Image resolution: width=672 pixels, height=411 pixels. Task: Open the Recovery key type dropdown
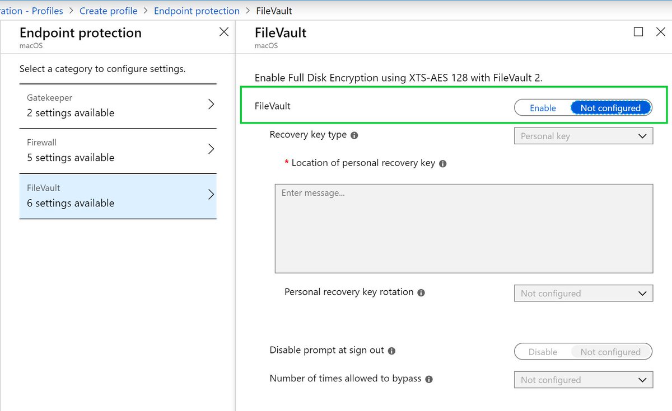pos(584,135)
